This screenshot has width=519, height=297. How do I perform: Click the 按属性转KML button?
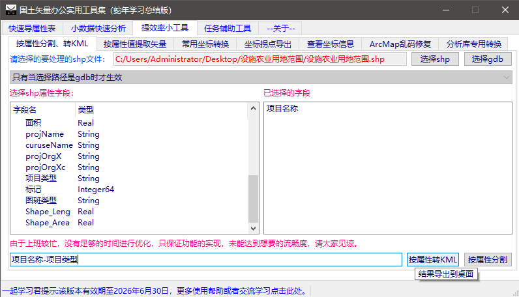click(433, 259)
